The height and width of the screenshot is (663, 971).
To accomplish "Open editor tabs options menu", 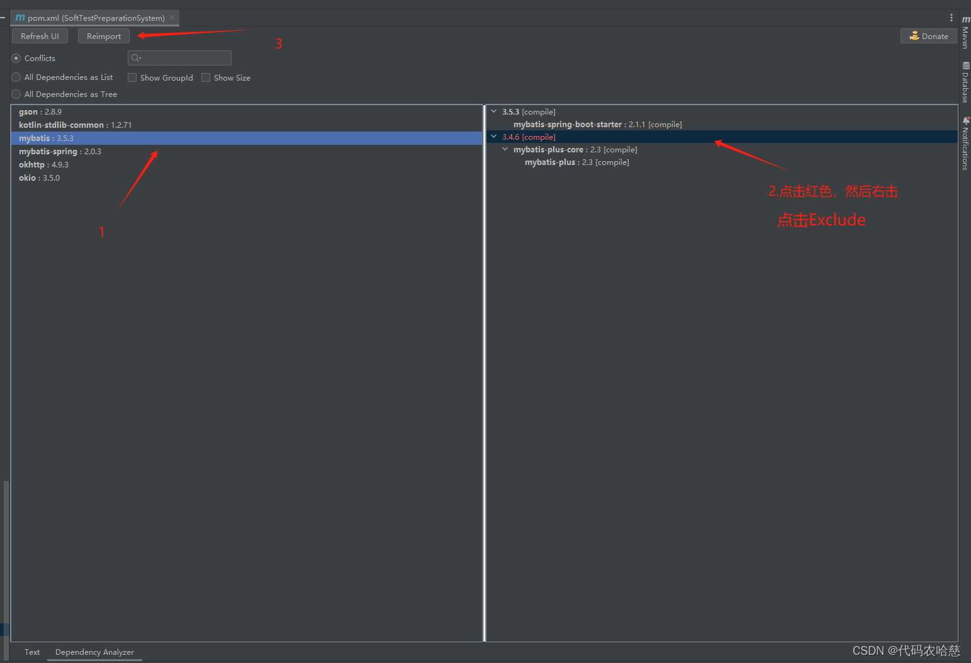I will pos(951,18).
